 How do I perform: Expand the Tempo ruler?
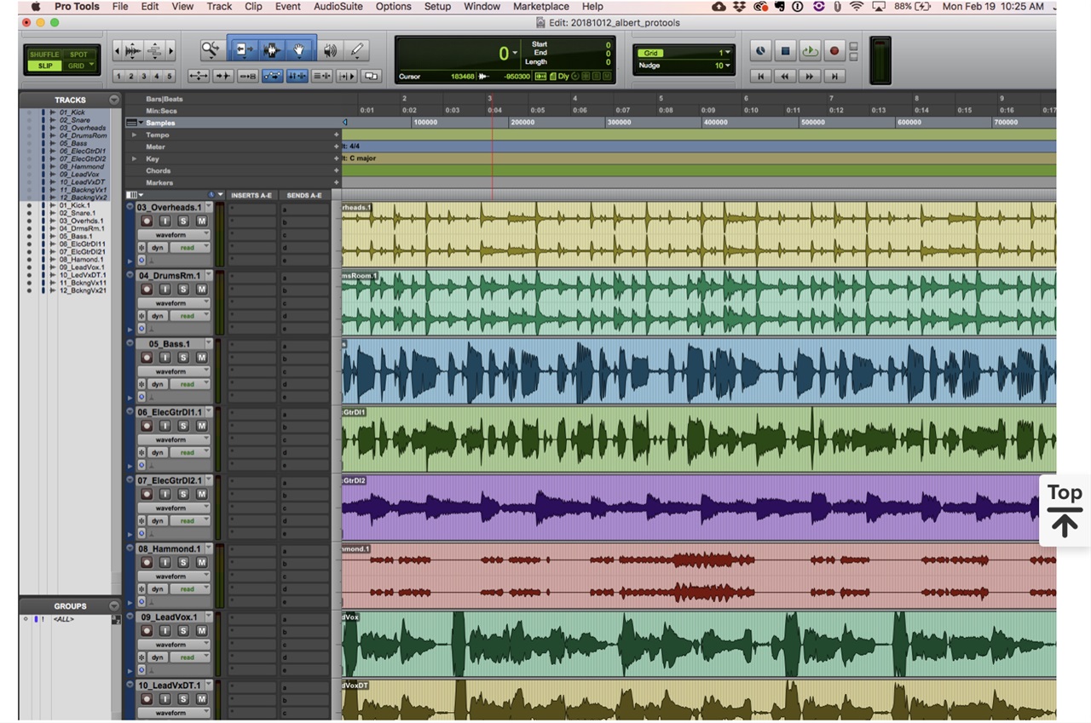134,135
